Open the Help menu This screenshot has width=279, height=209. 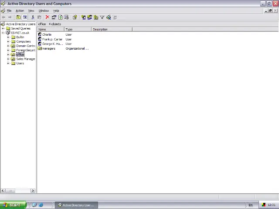56,10
